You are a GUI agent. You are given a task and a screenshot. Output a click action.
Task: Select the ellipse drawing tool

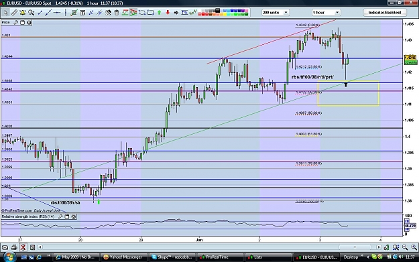[142, 13]
